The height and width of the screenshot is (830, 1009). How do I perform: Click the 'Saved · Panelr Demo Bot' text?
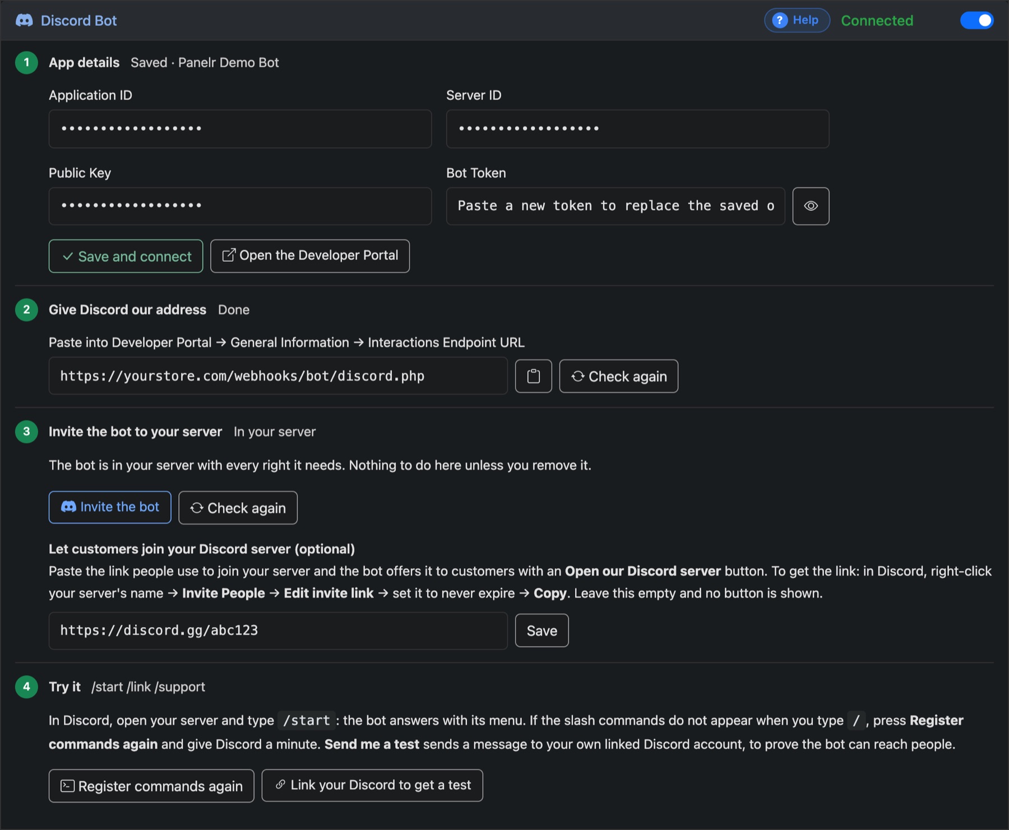click(x=205, y=62)
